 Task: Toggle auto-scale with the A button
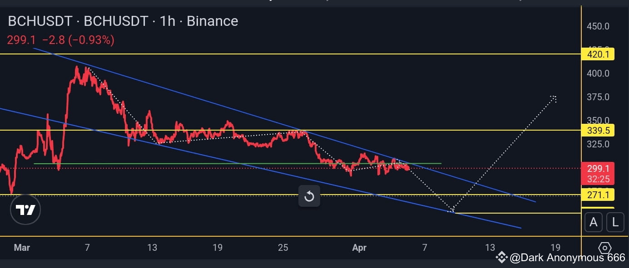click(x=593, y=222)
